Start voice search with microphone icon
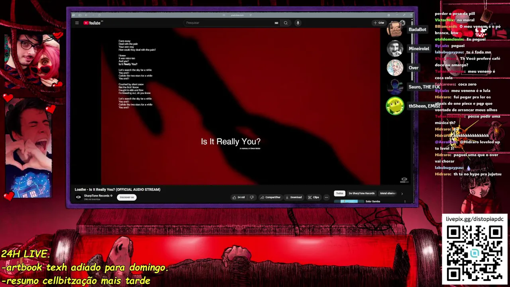This screenshot has height=287, width=510. [298, 23]
